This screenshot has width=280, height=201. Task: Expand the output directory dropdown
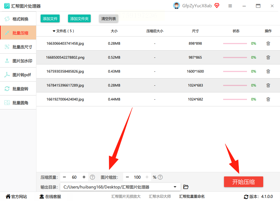(175, 187)
